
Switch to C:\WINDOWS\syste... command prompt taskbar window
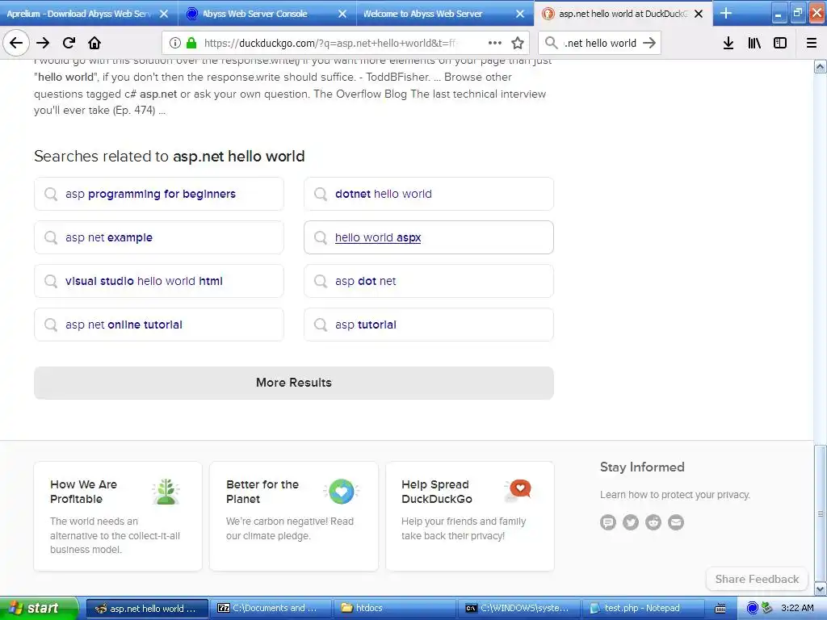coord(518,609)
